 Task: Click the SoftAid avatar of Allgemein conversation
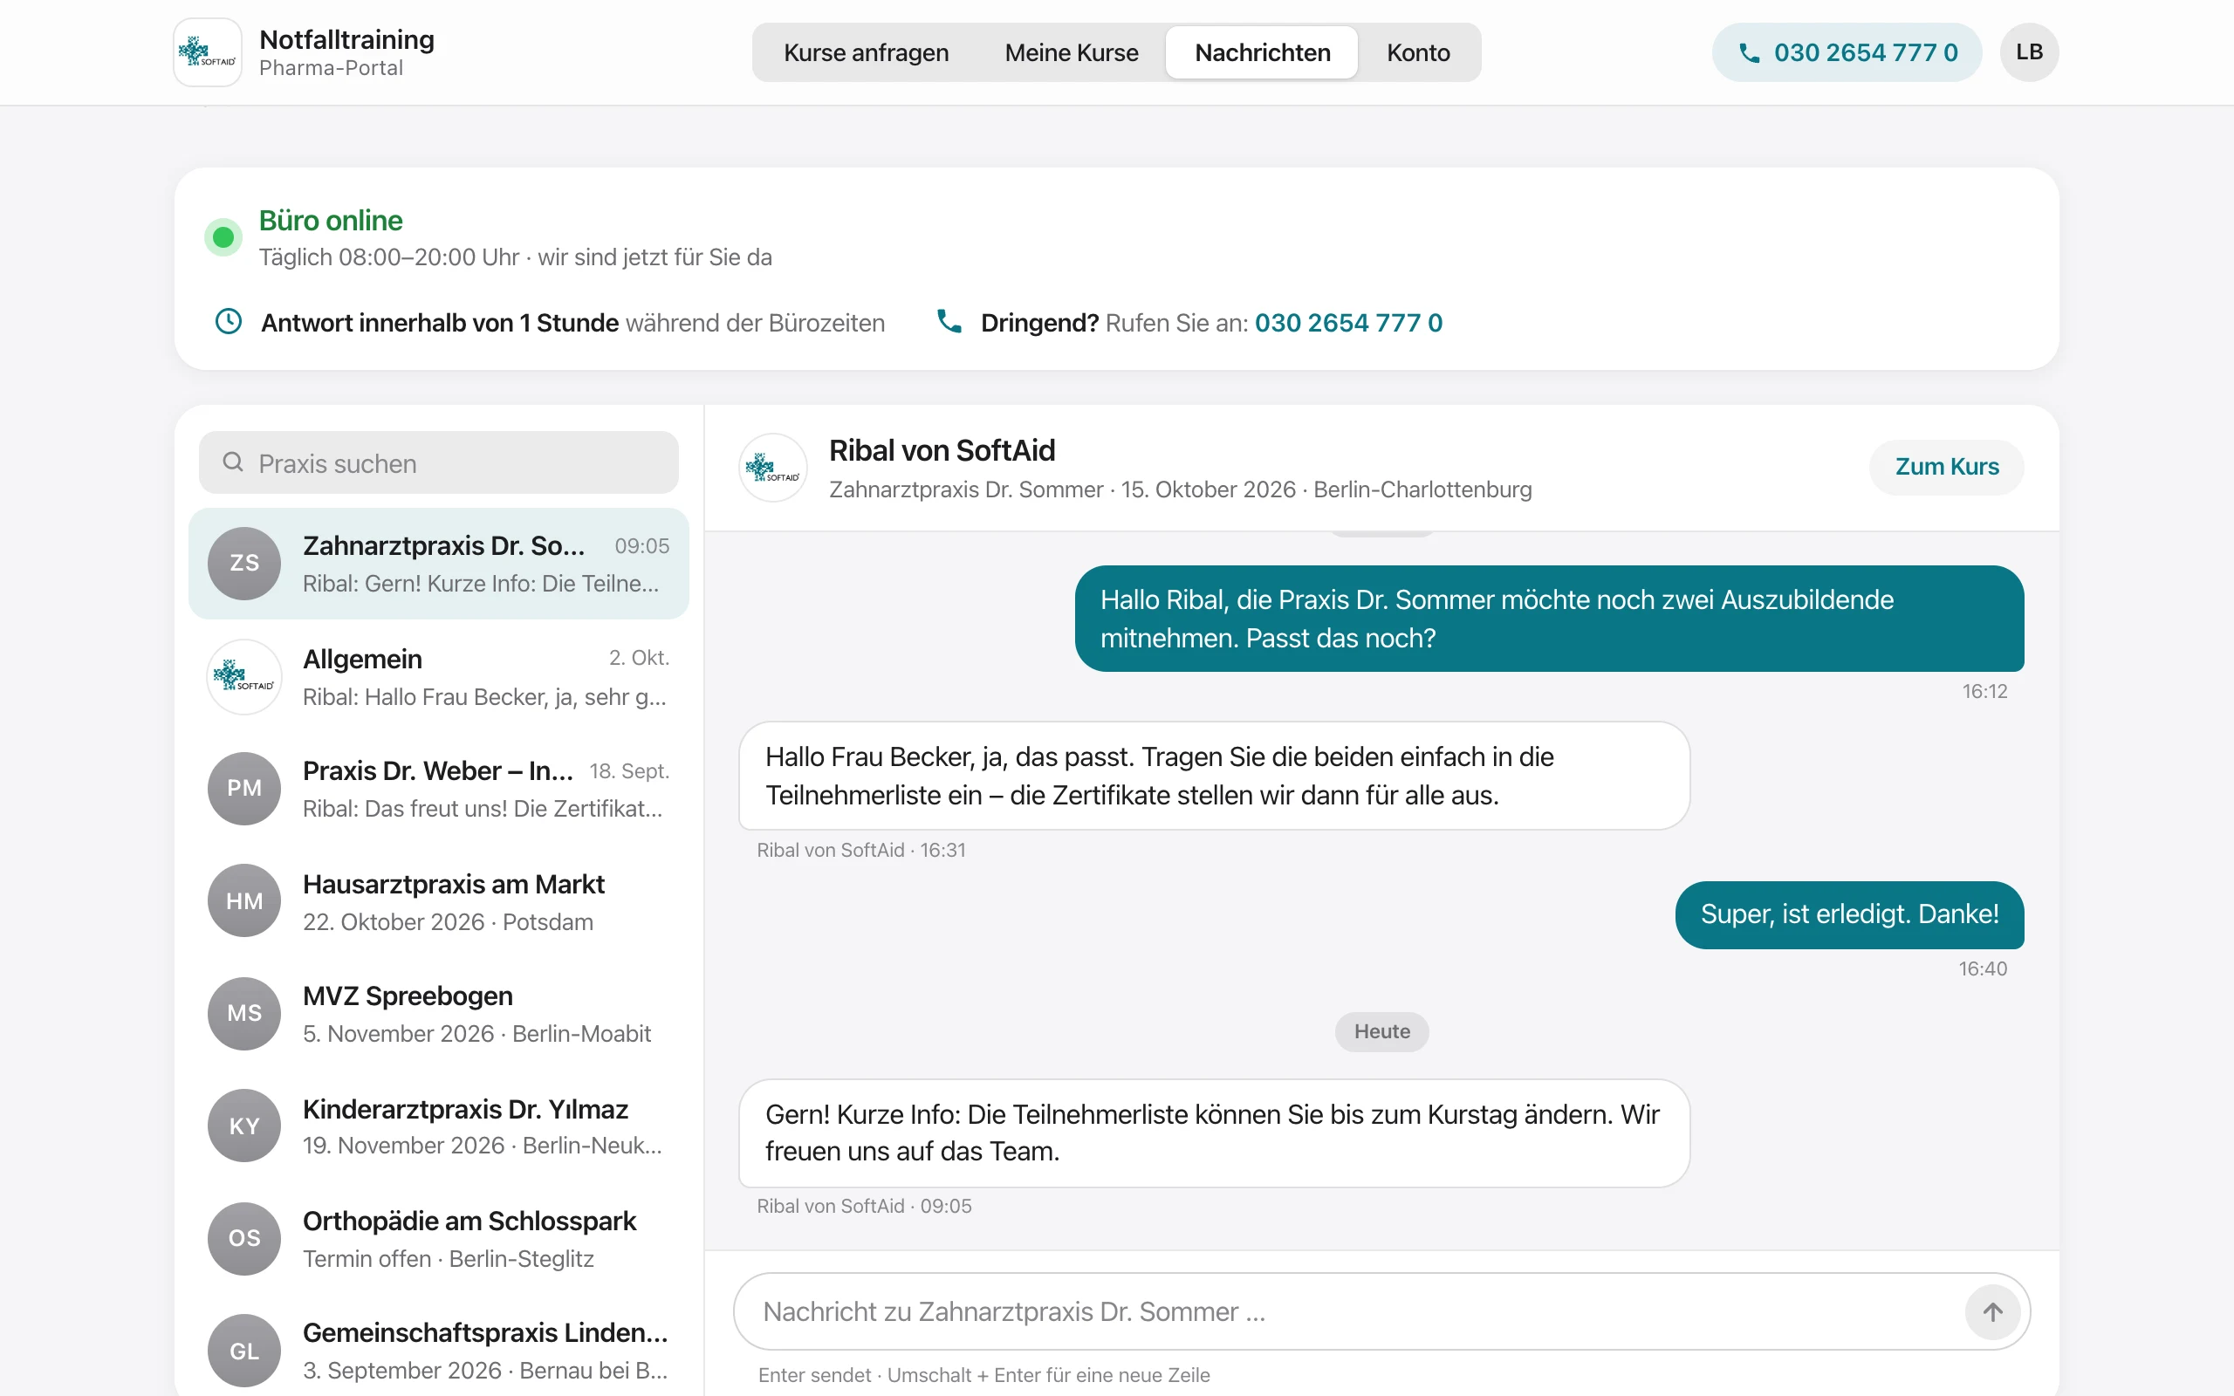pyautogui.click(x=244, y=677)
